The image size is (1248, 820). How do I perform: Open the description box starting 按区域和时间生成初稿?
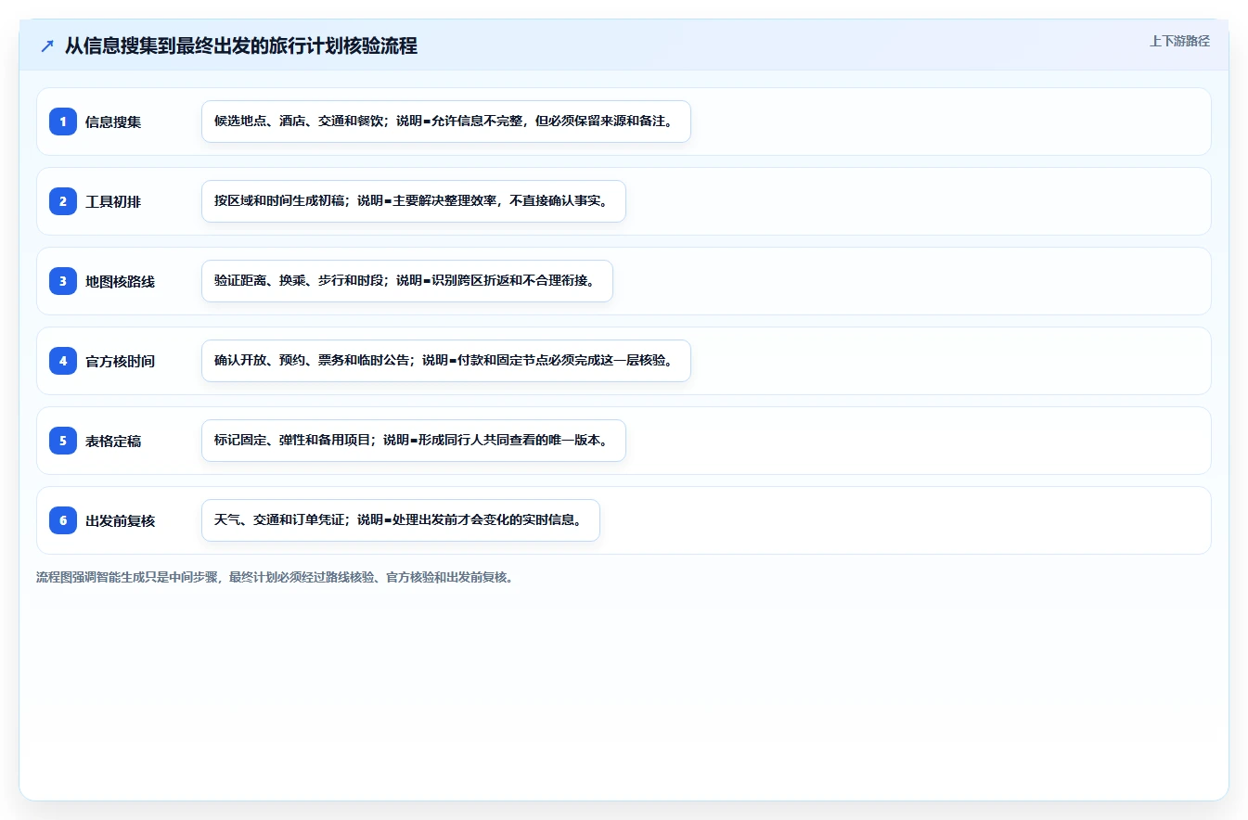coord(414,201)
